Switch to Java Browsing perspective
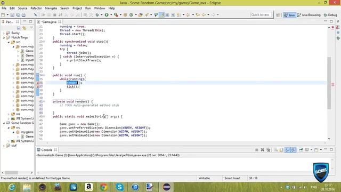 pyautogui.click(x=309, y=15)
